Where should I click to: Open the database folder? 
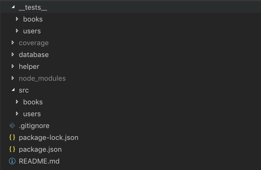(34, 55)
